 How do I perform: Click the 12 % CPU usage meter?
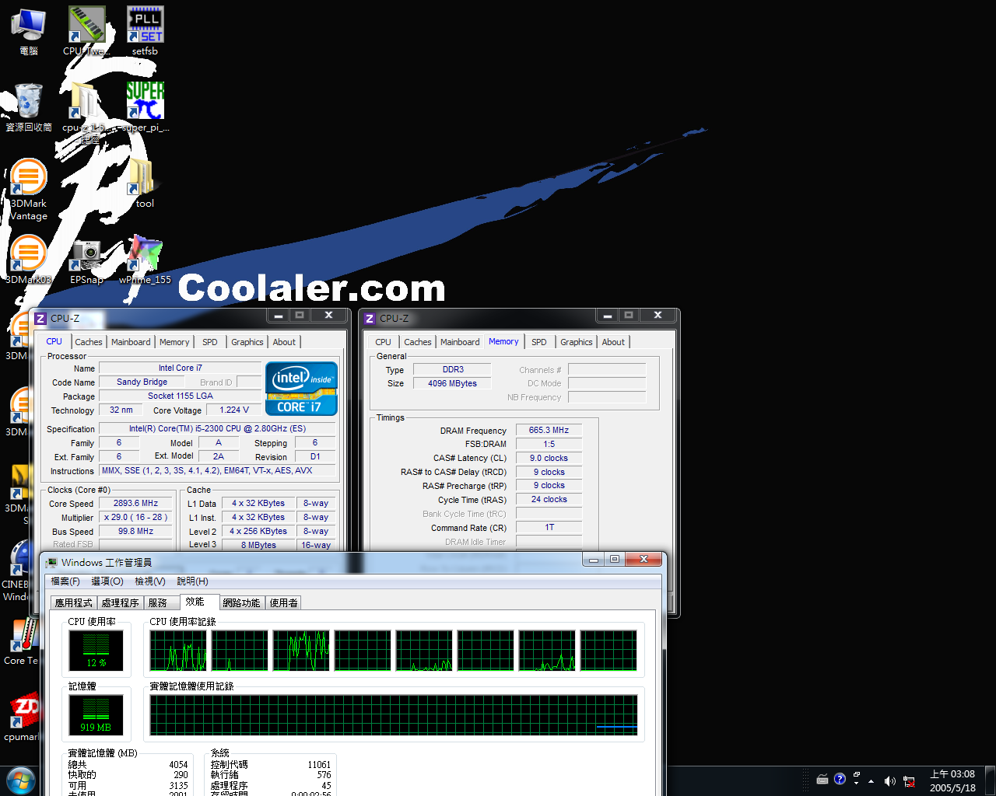coord(96,651)
